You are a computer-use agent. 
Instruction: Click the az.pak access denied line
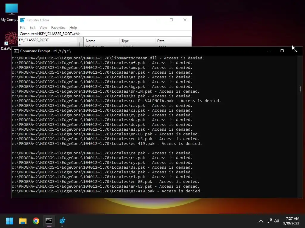[x=102, y=82]
